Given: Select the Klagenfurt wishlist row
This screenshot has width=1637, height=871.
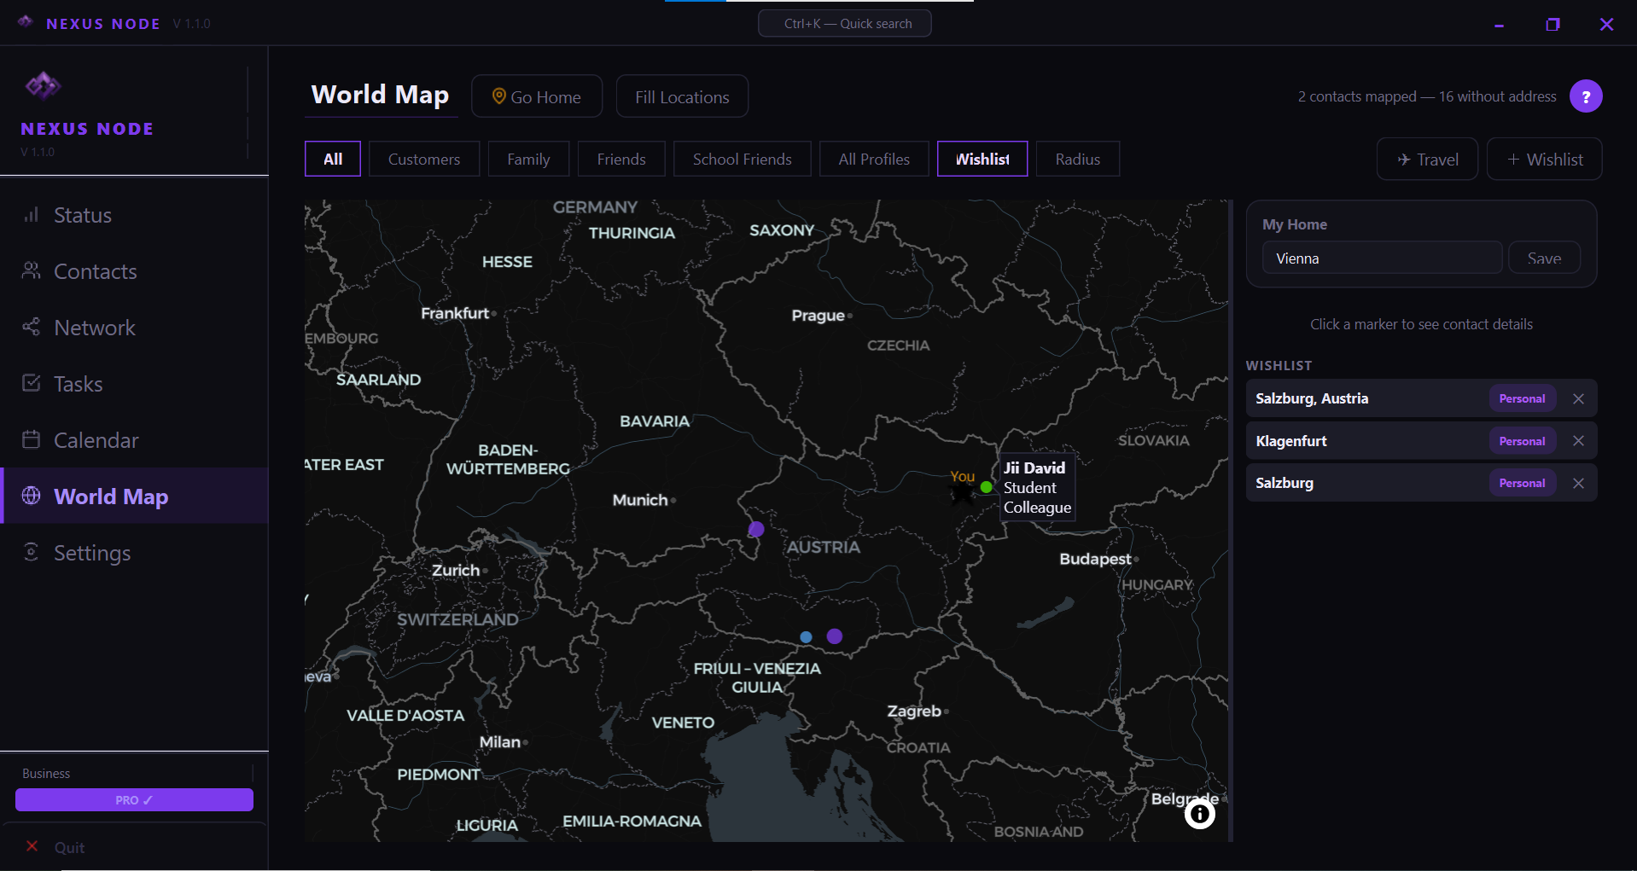Looking at the screenshot, I should point(1421,441).
